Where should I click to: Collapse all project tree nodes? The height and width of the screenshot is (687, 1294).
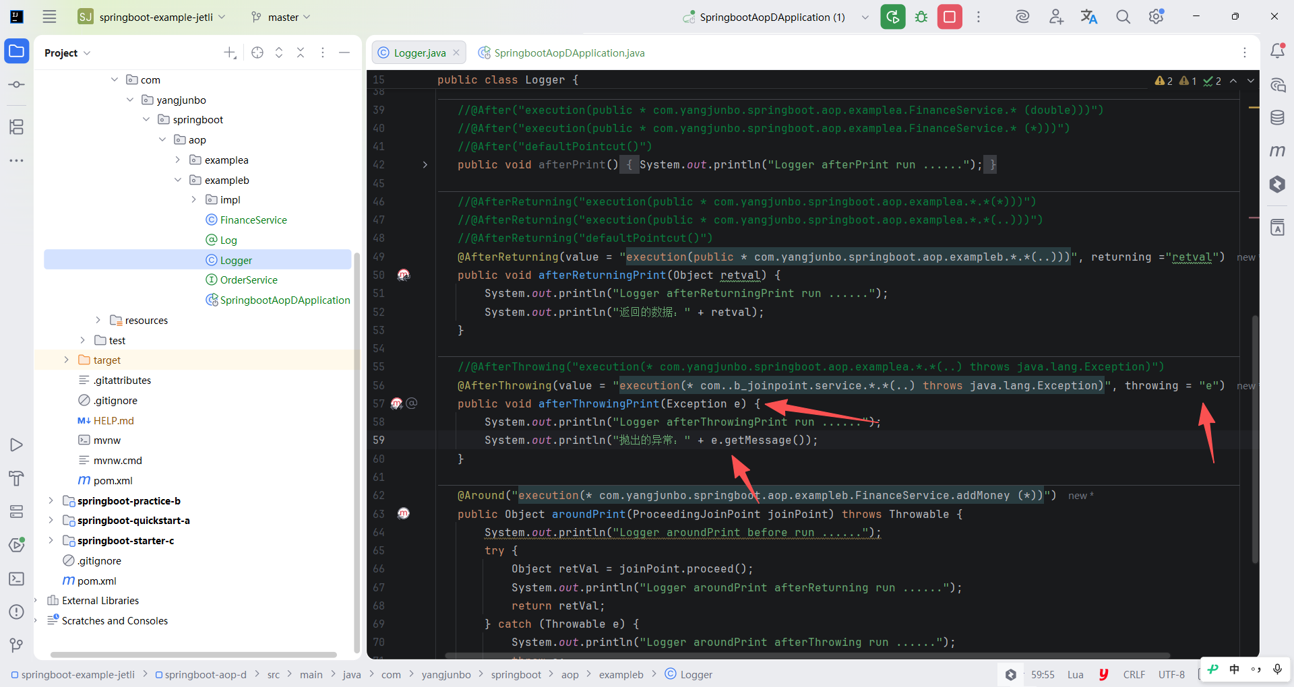click(301, 53)
